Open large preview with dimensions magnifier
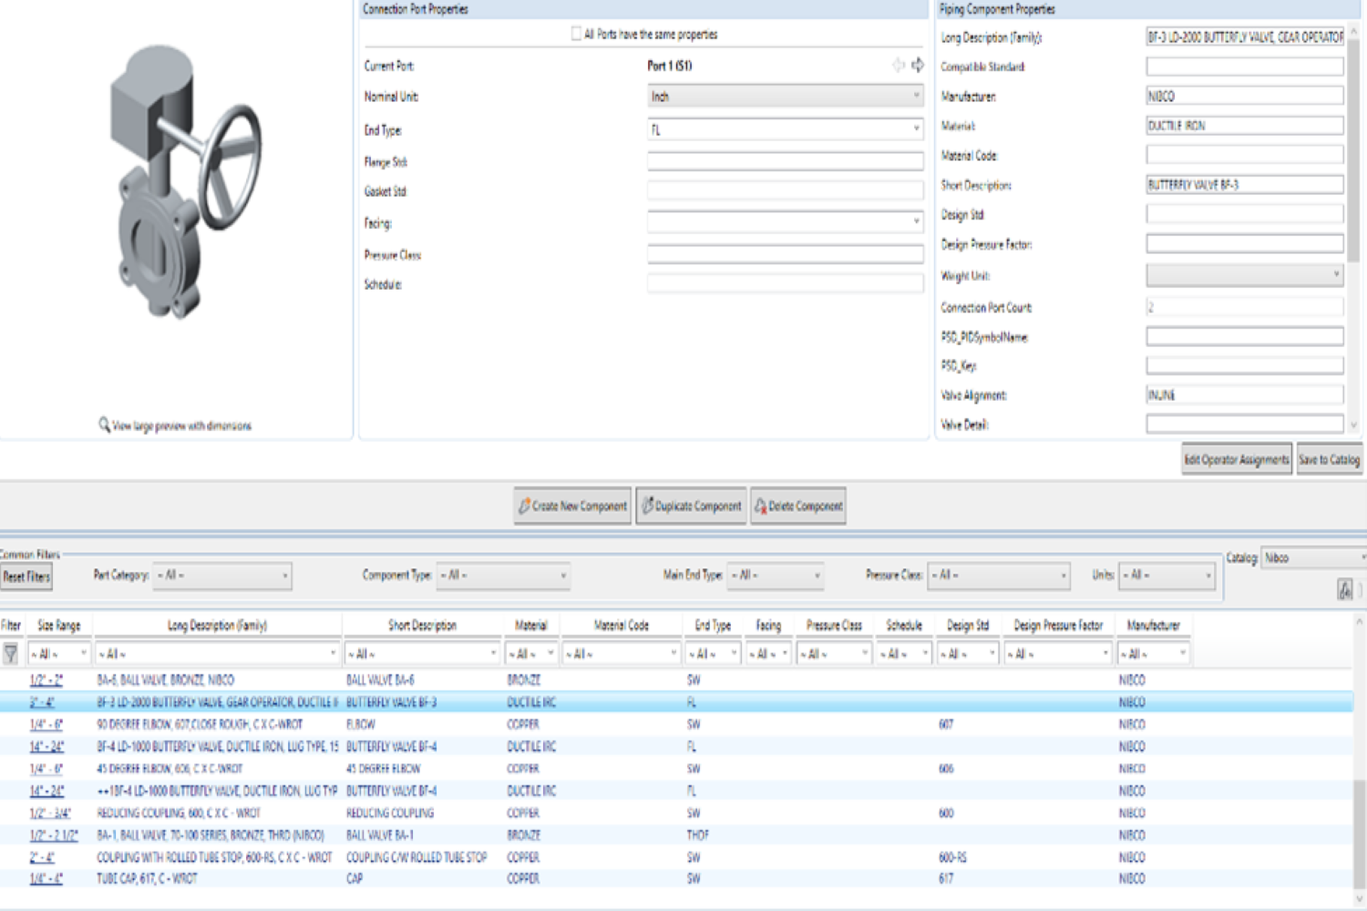 [x=104, y=425]
